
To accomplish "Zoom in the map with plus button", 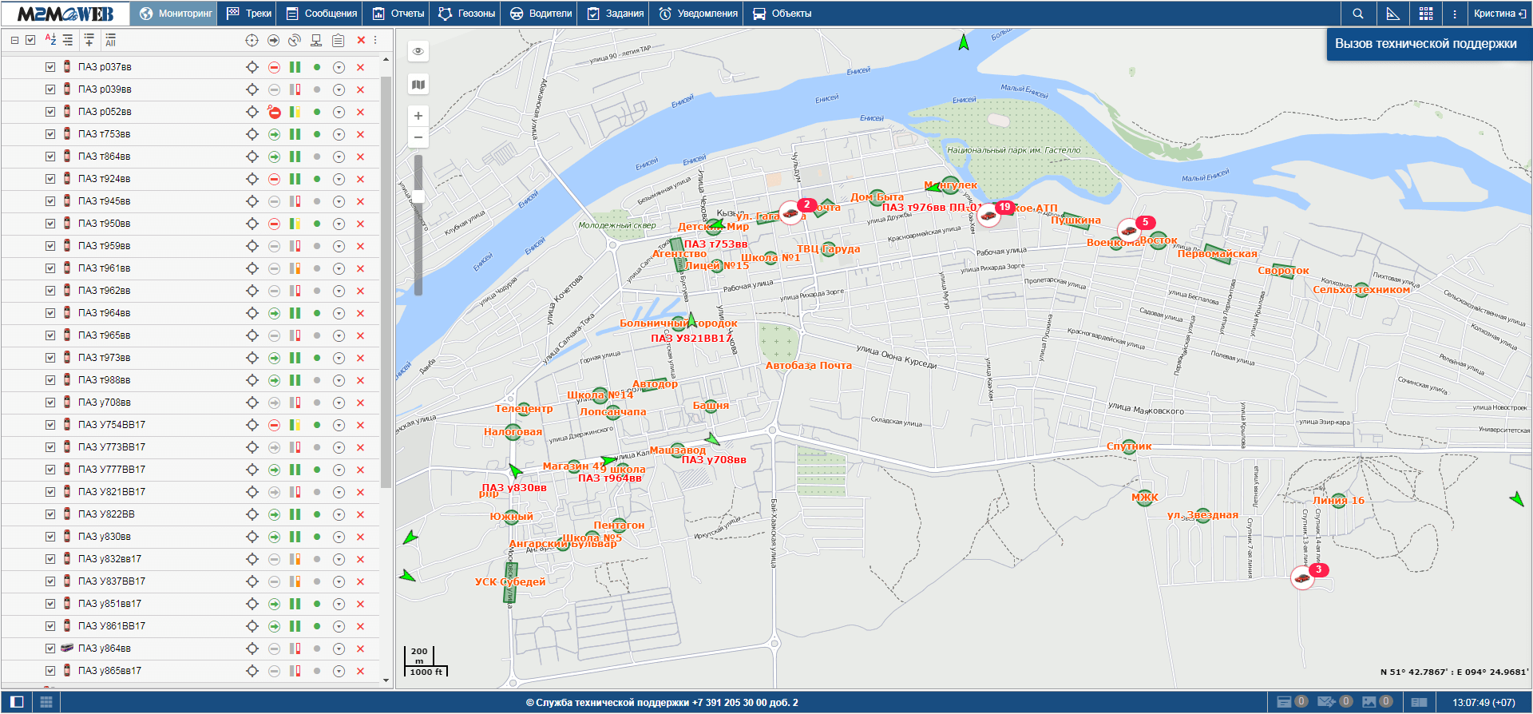I will click(418, 116).
